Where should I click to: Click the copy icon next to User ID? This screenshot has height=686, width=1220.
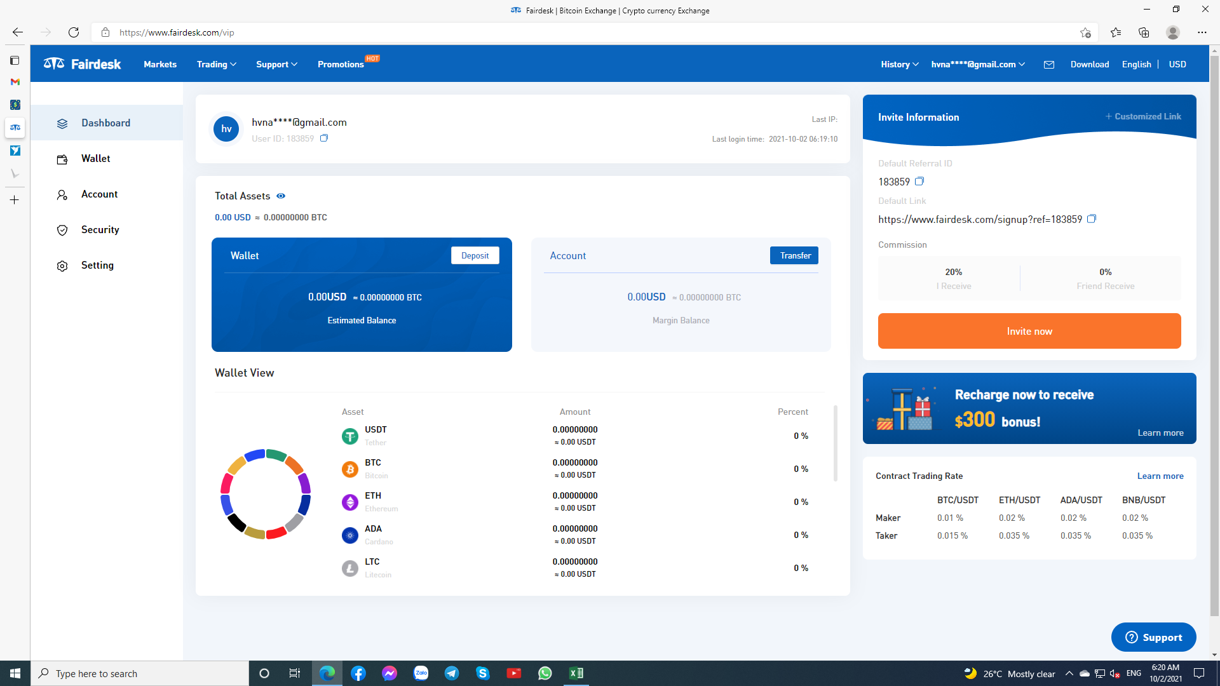coord(324,138)
